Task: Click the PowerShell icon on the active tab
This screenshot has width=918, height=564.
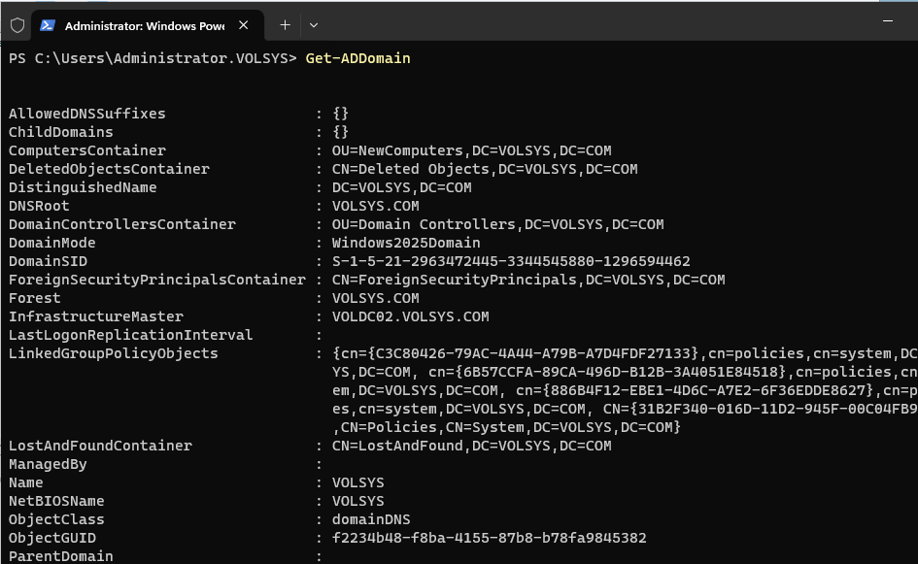Action: click(47, 24)
